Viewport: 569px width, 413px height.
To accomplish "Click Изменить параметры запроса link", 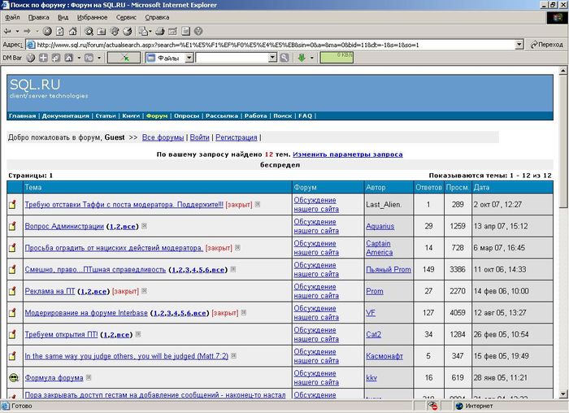I will 347,154.
